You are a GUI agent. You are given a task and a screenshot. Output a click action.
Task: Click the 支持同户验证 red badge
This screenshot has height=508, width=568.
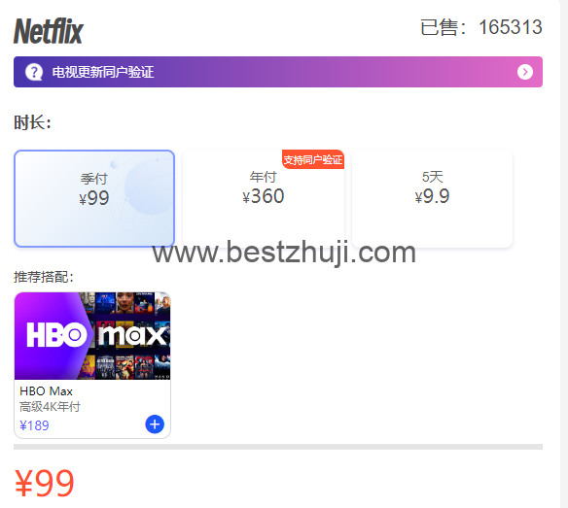tap(313, 159)
